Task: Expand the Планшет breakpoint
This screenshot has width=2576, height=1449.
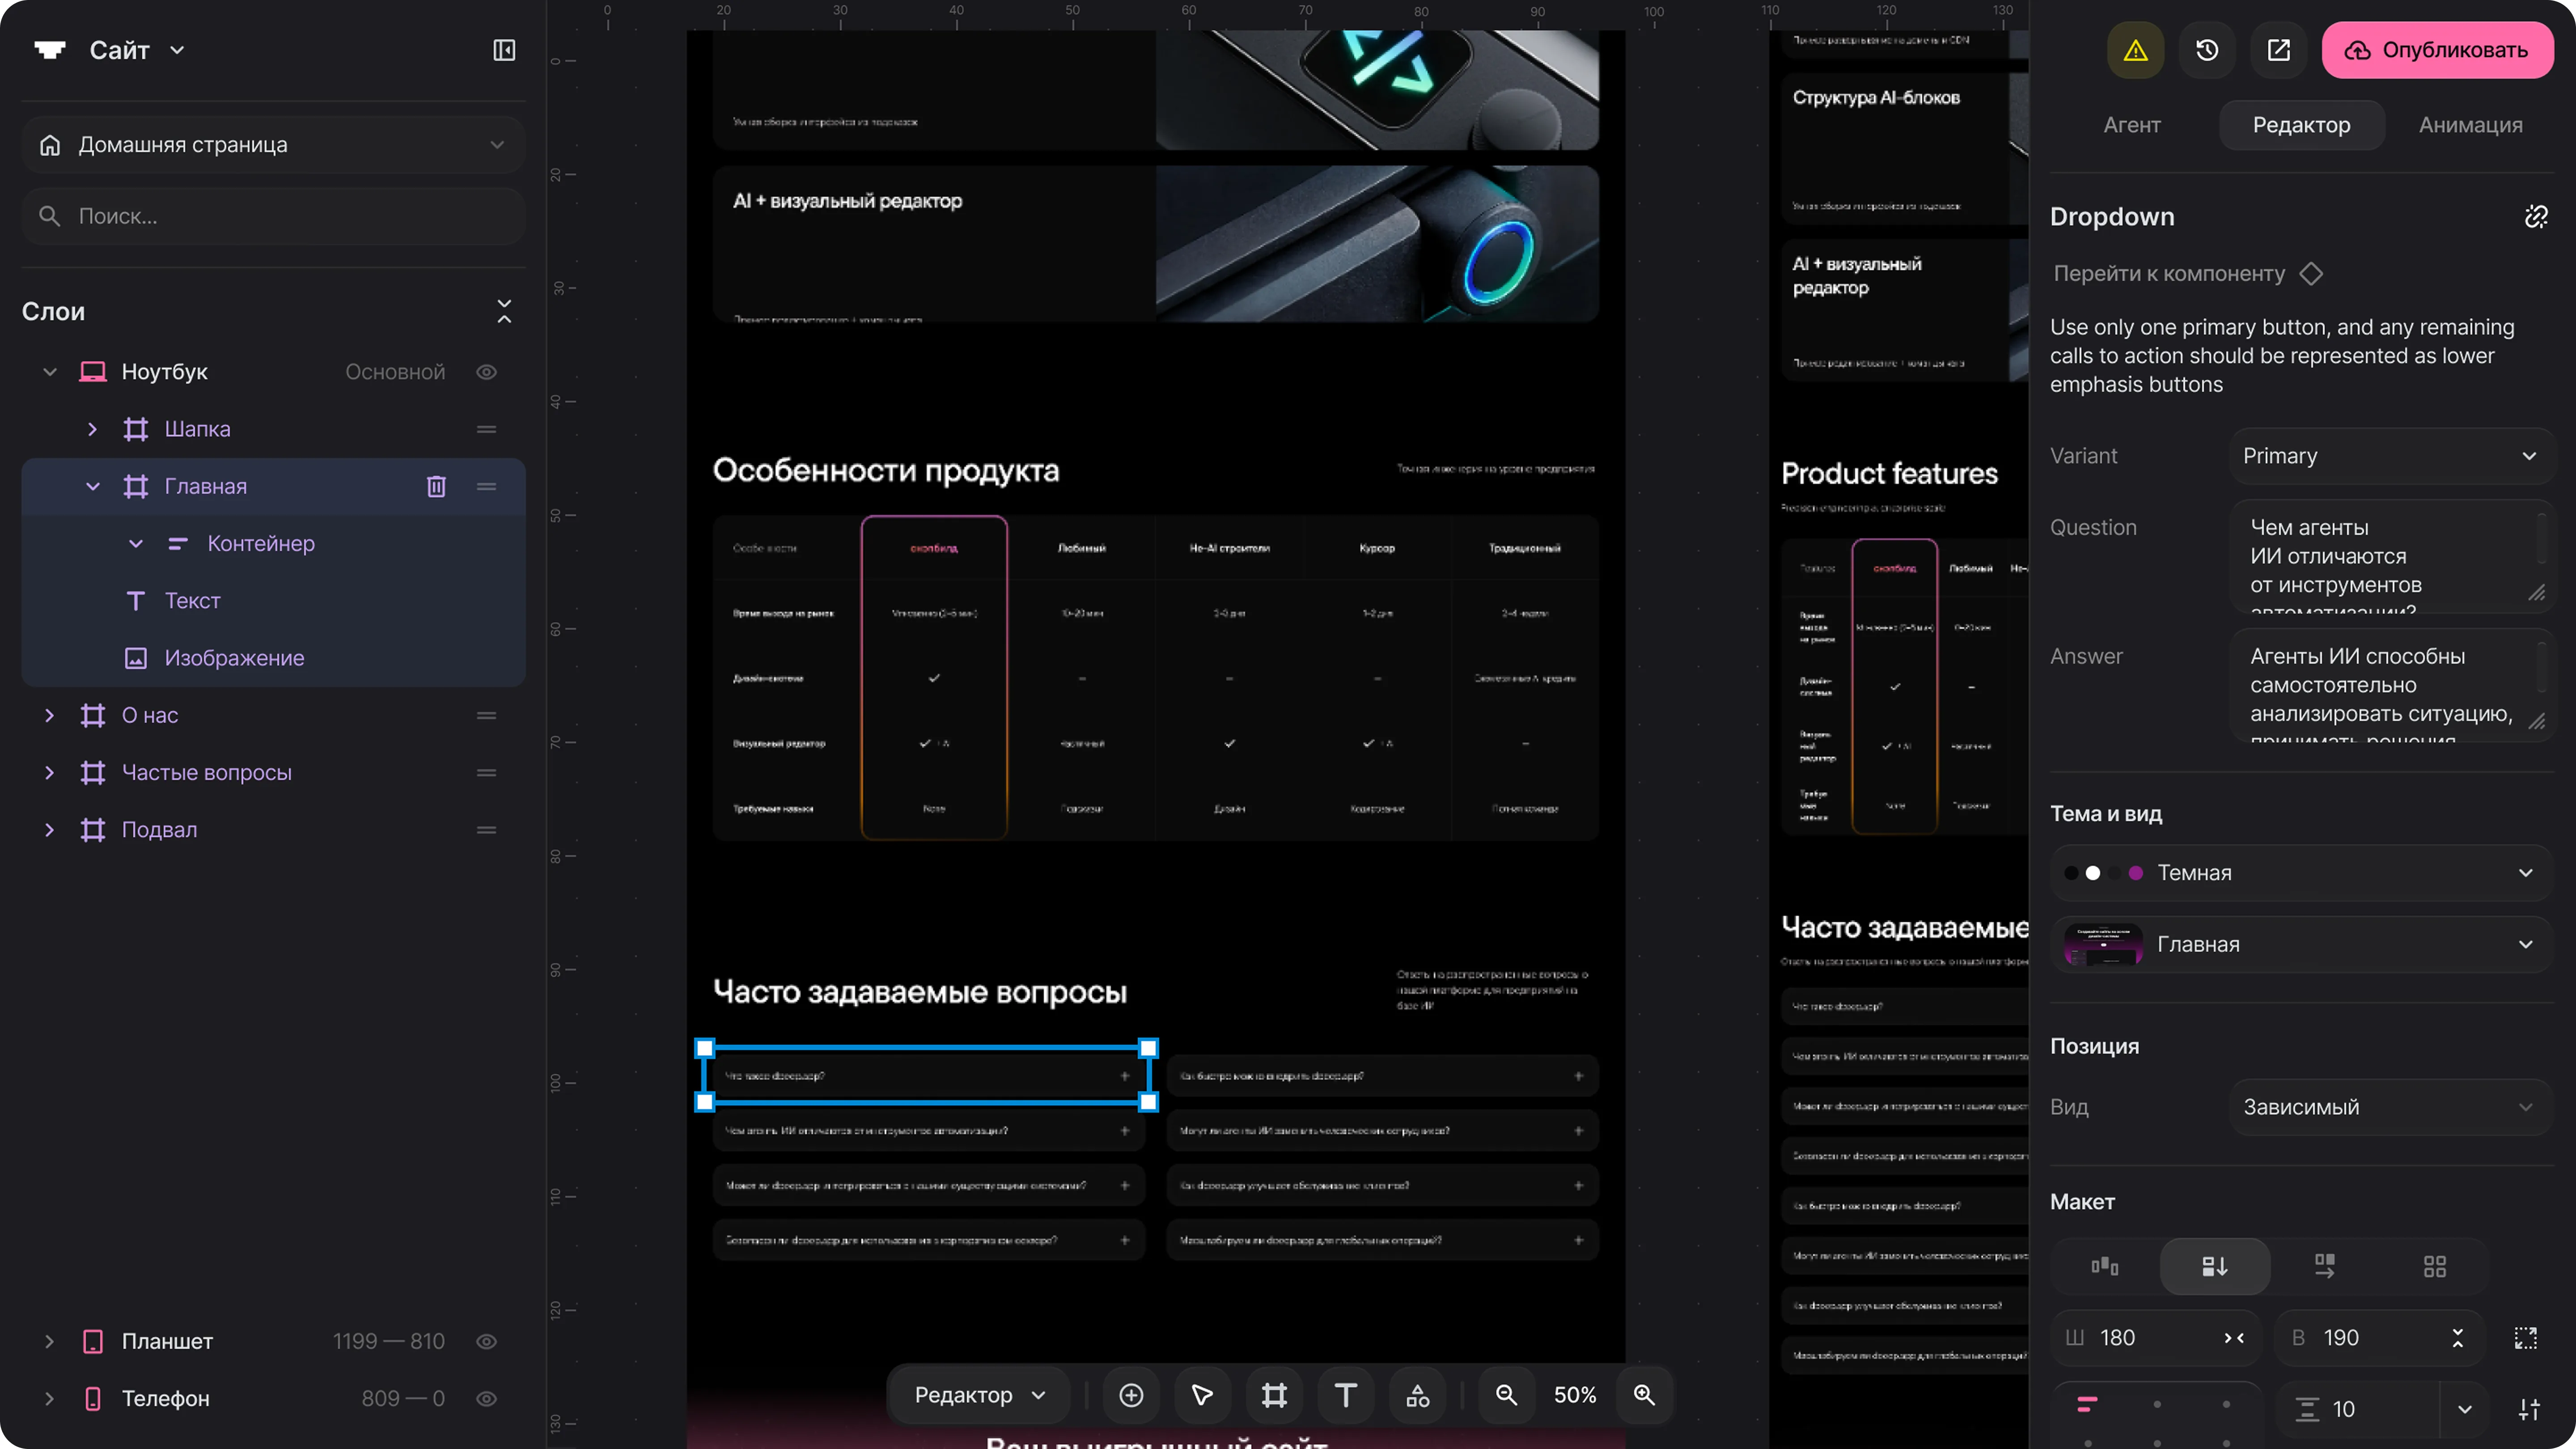Action: click(50, 1341)
